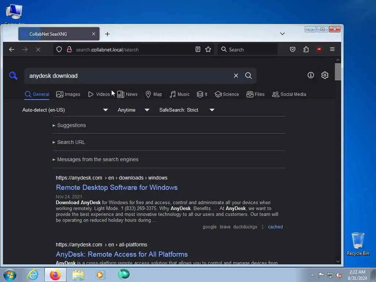Switch to Science search category
376x282 pixels.
(x=227, y=94)
